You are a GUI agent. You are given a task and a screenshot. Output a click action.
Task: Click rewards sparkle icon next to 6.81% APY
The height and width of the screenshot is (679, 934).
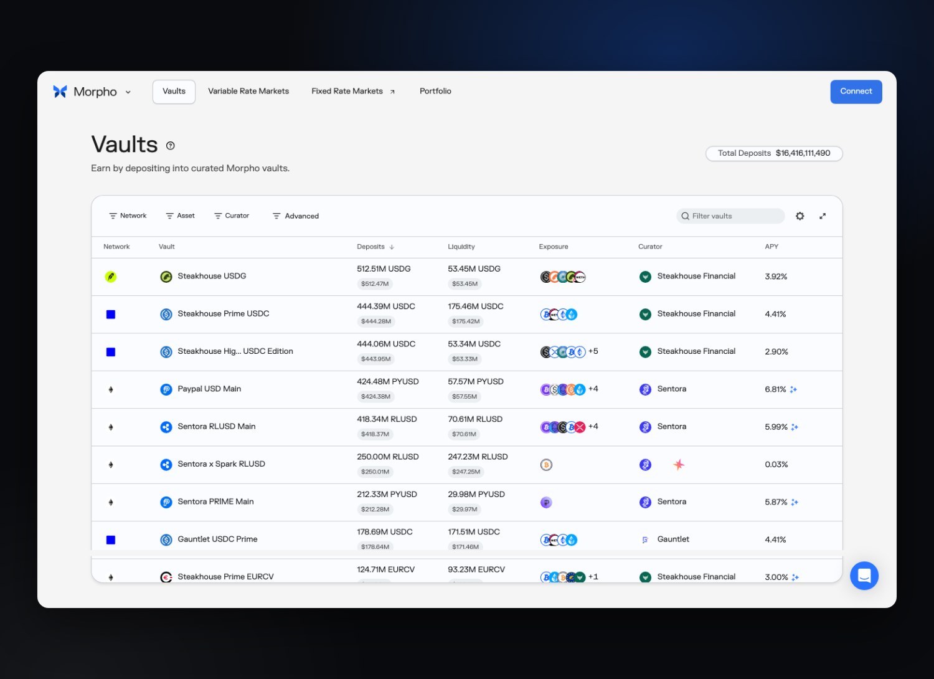[793, 389]
